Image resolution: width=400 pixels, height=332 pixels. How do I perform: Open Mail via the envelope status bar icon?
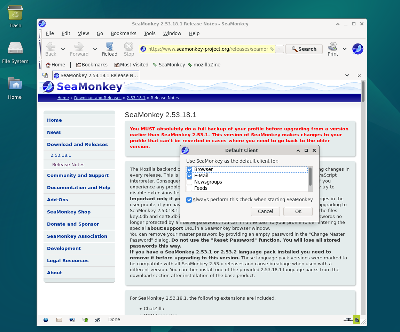pyautogui.click(x=59, y=320)
